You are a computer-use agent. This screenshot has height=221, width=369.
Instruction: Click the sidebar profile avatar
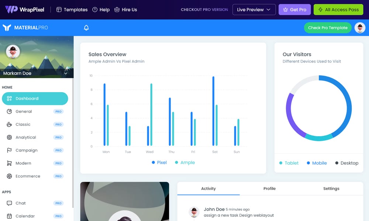point(13,52)
